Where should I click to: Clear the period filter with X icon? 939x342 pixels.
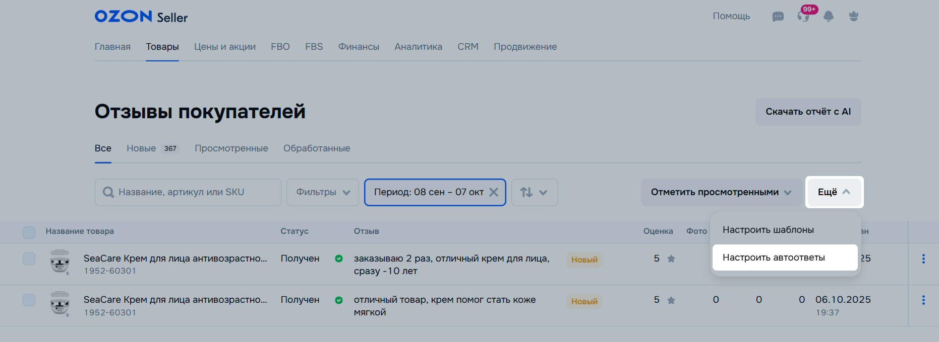point(494,192)
